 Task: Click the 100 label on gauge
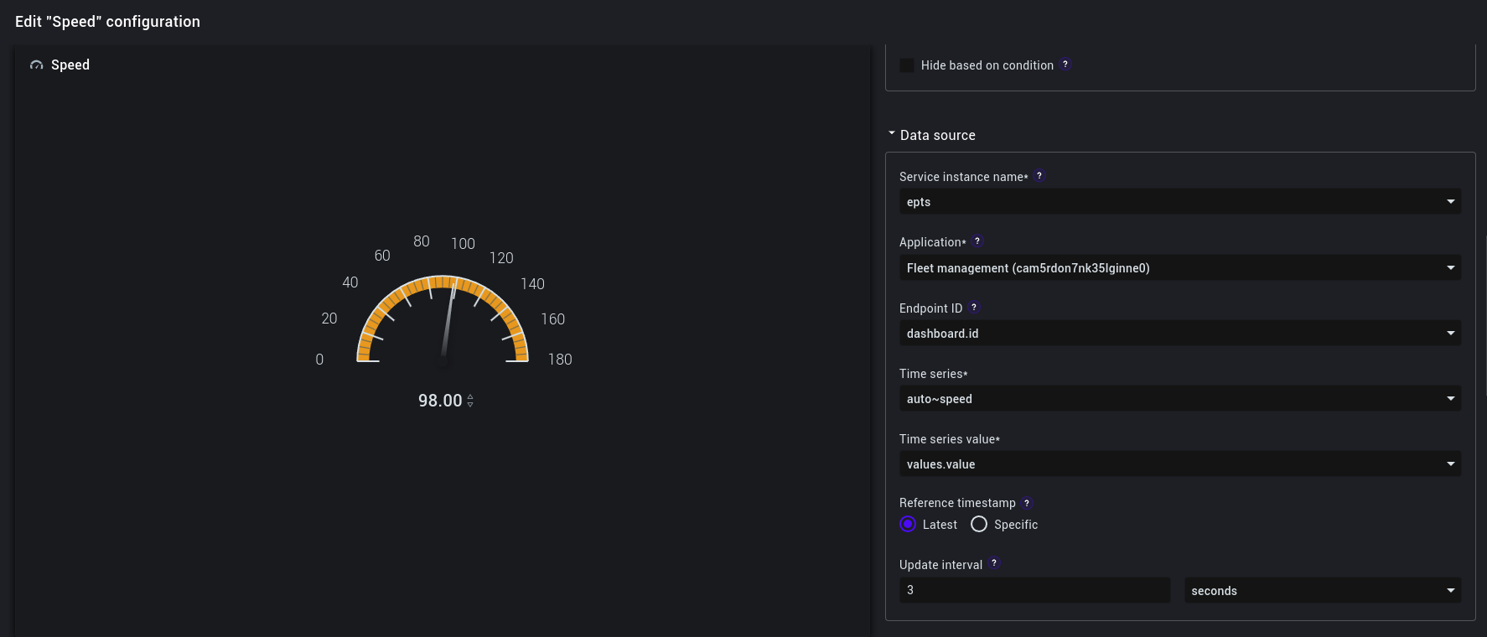click(463, 244)
